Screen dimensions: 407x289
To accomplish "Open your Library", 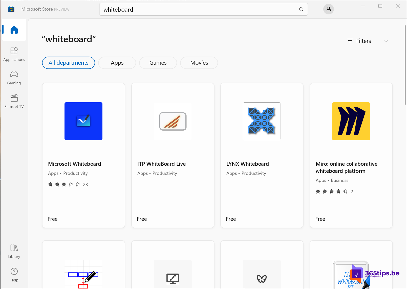I will pyautogui.click(x=14, y=251).
